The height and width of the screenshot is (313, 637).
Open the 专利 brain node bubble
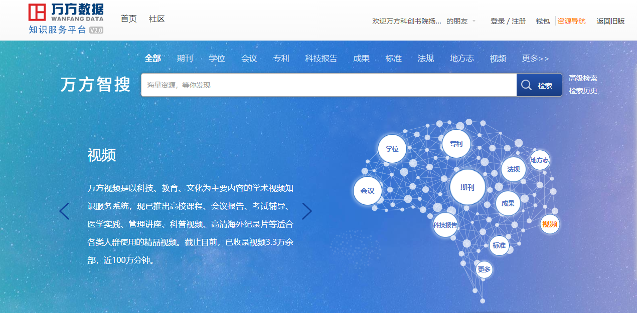(x=456, y=144)
